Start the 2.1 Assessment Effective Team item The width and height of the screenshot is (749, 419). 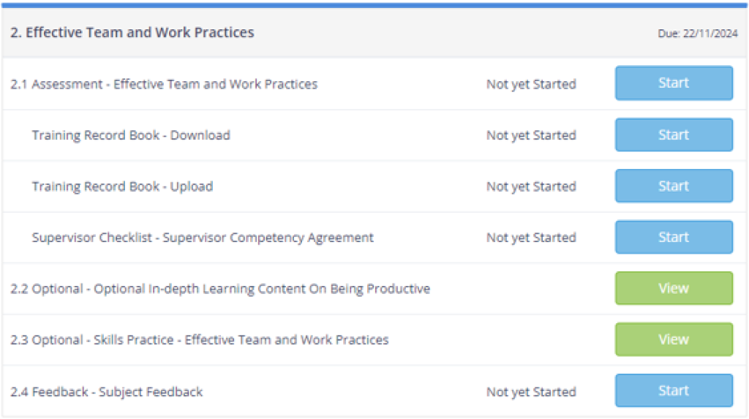point(674,83)
